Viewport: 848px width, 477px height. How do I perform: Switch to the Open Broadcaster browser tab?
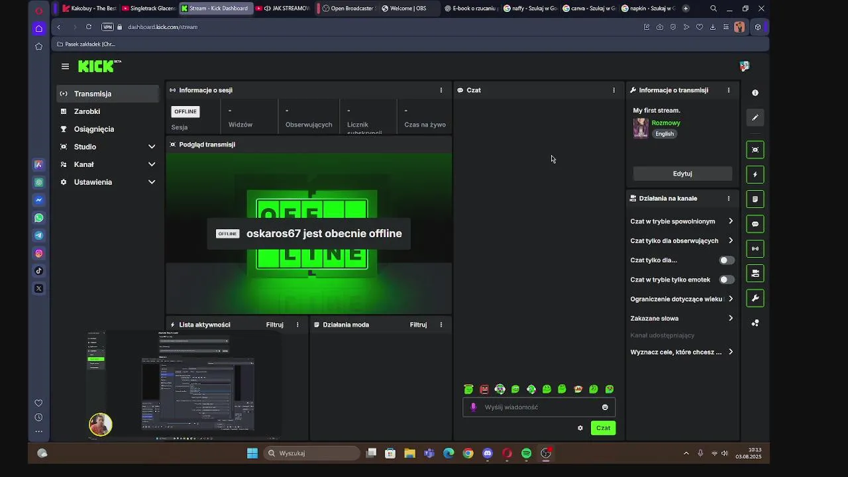tap(350, 9)
